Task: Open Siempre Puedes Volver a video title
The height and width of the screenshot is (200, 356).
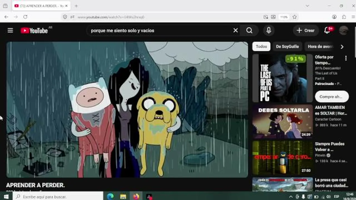Action: click(330, 147)
